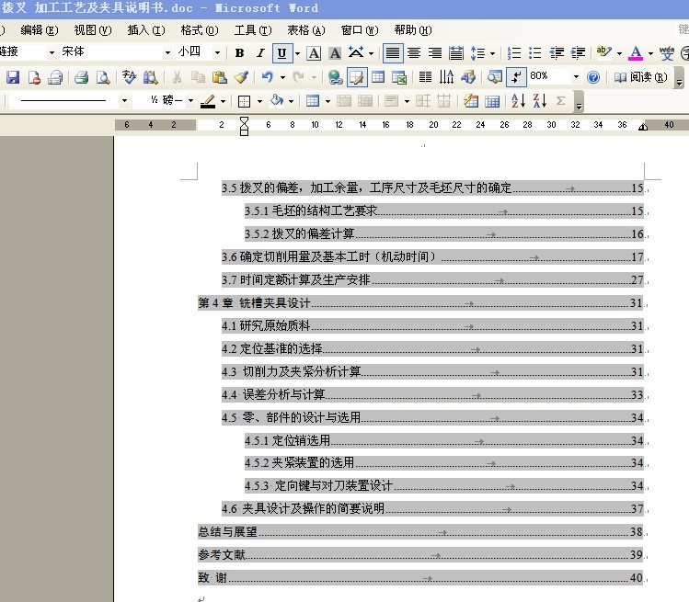Insert a hyperlink with globe icon
Image resolution: width=689 pixels, height=602 pixels.
click(335, 77)
